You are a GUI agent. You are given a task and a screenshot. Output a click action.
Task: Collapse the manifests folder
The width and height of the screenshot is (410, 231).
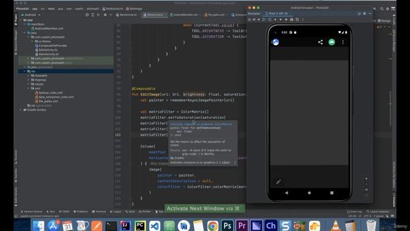click(x=25, y=24)
